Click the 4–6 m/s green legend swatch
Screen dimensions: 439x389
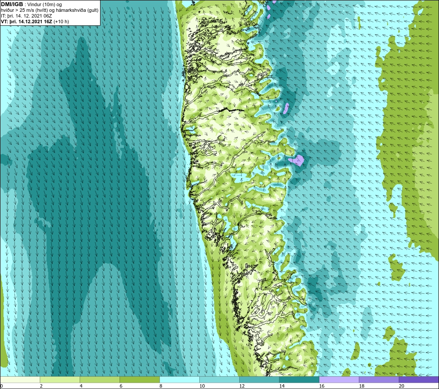pos(100,379)
